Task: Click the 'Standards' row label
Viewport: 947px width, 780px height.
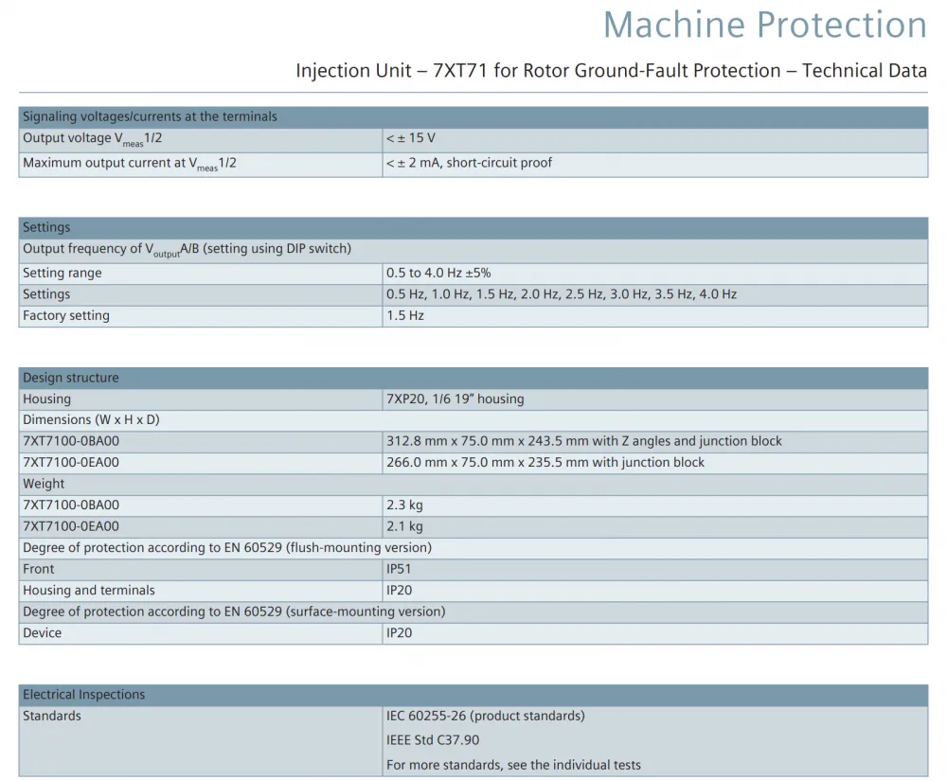Action: tap(52, 716)
